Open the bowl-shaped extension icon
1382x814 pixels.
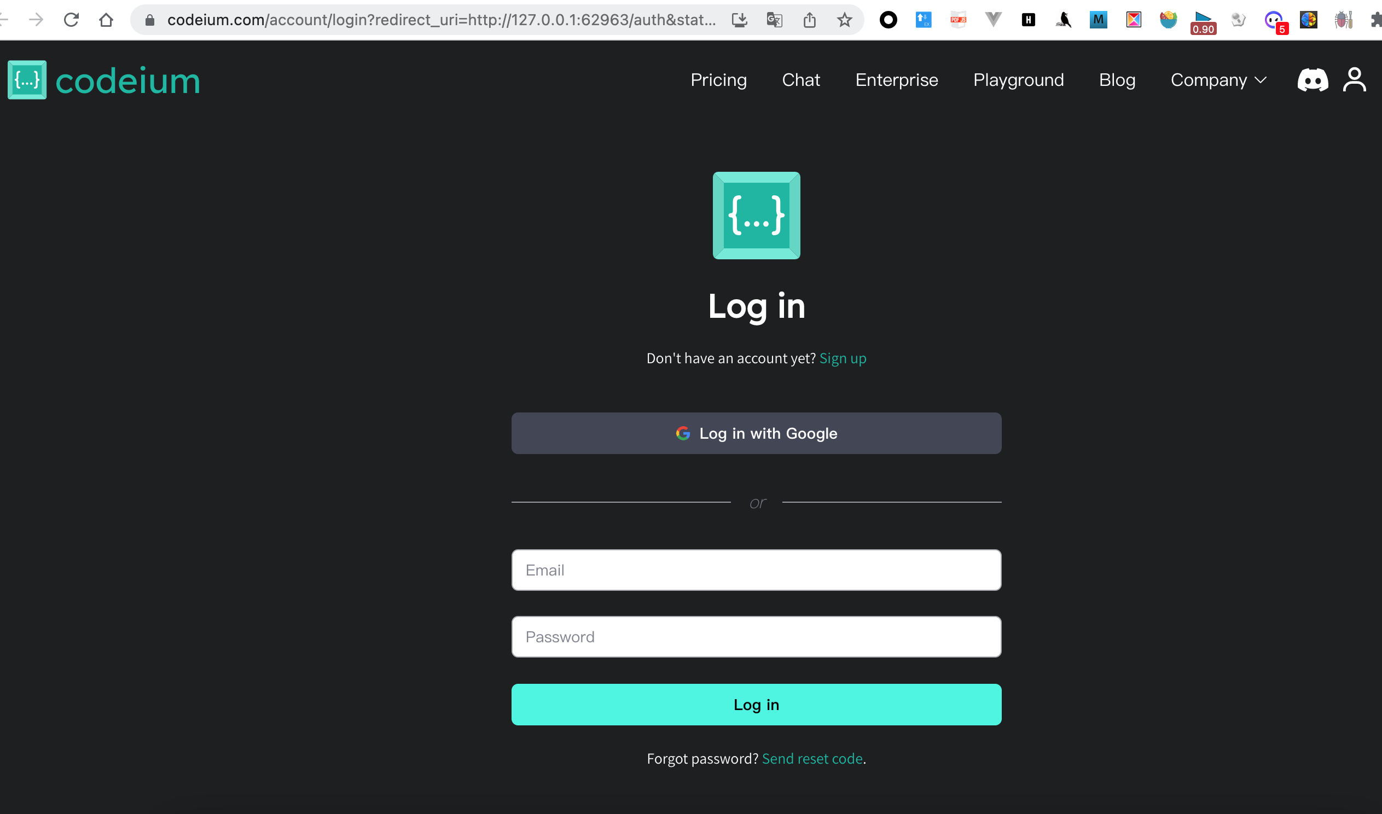[1169, 20]
